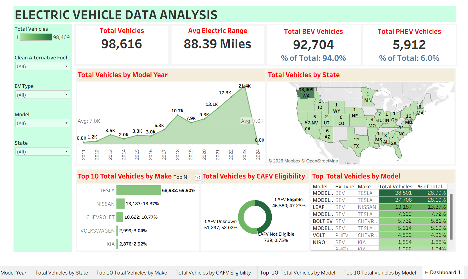This screenshot has height=279, width=468.
Task: Click the Top N value input box
Action: (197, 178)
